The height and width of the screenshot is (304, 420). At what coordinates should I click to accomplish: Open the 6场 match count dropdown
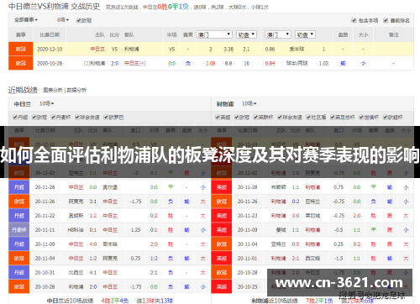[x=63, y=20]
